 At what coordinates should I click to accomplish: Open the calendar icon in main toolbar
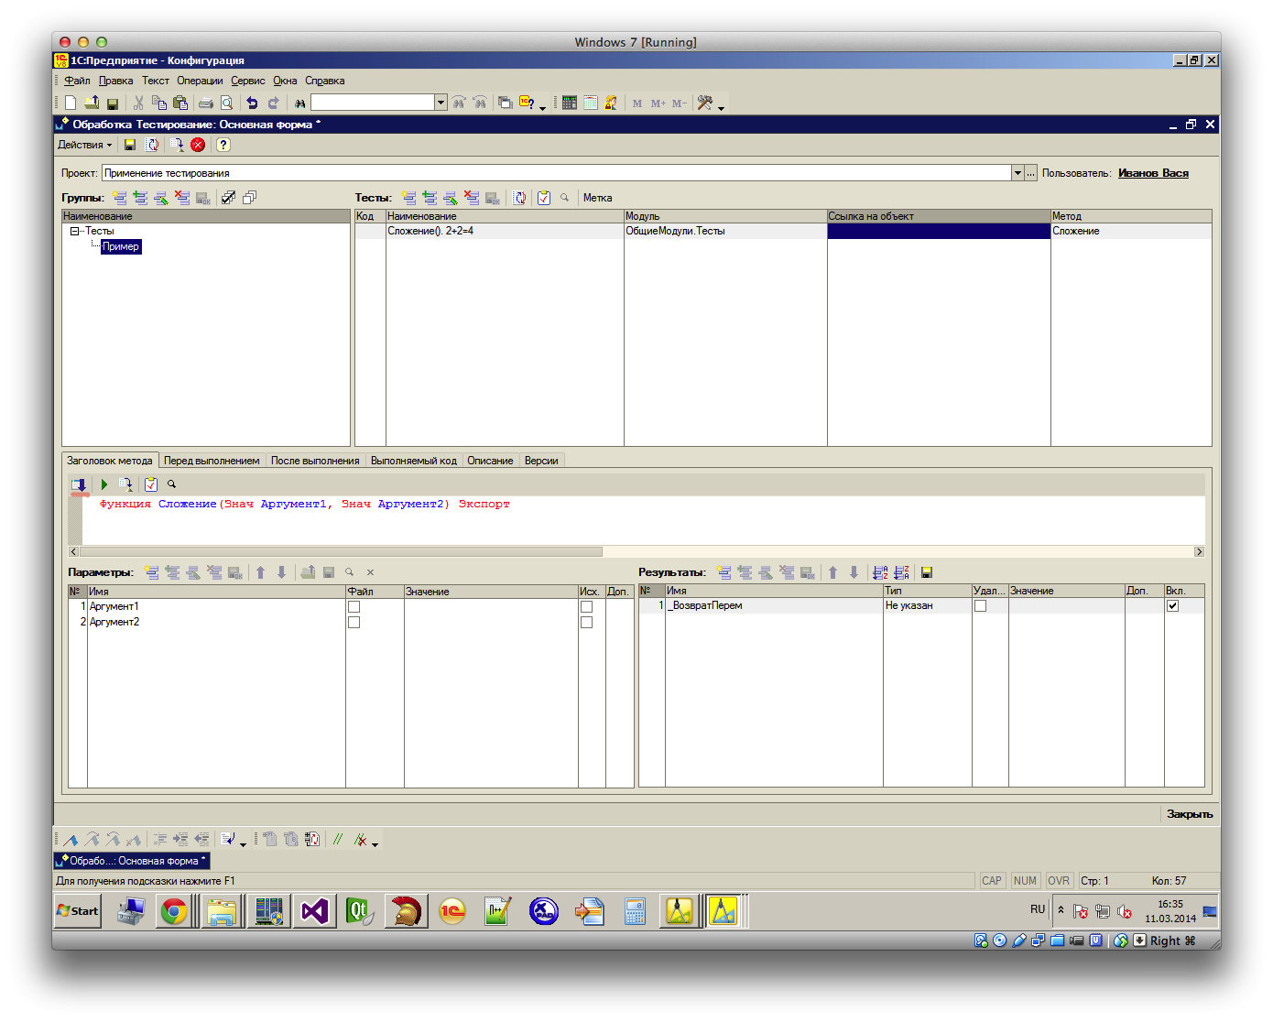pyautogui.click(x=591, y=103)
